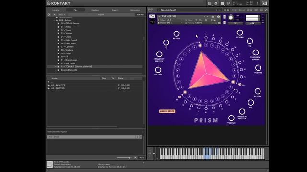Turn the kick section REVERB knob
Screen dimensions: 307x172
point(177,34)
